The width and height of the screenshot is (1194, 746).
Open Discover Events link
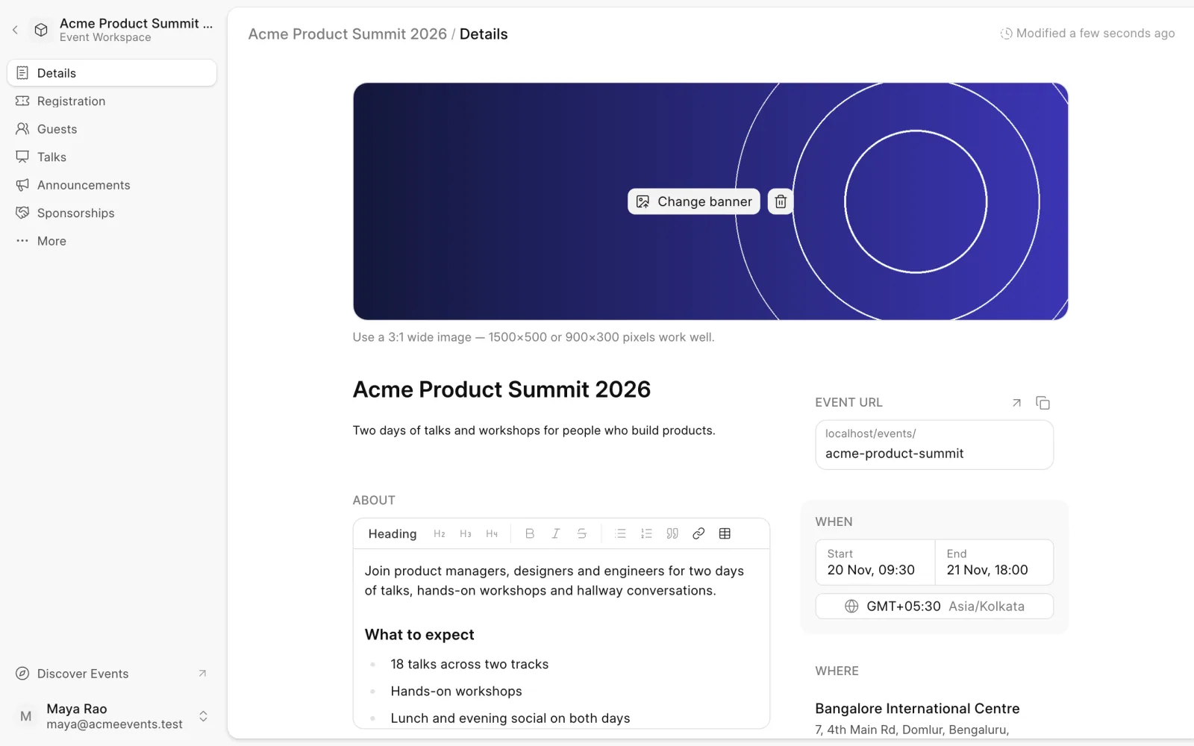click(x=112, y=674)
